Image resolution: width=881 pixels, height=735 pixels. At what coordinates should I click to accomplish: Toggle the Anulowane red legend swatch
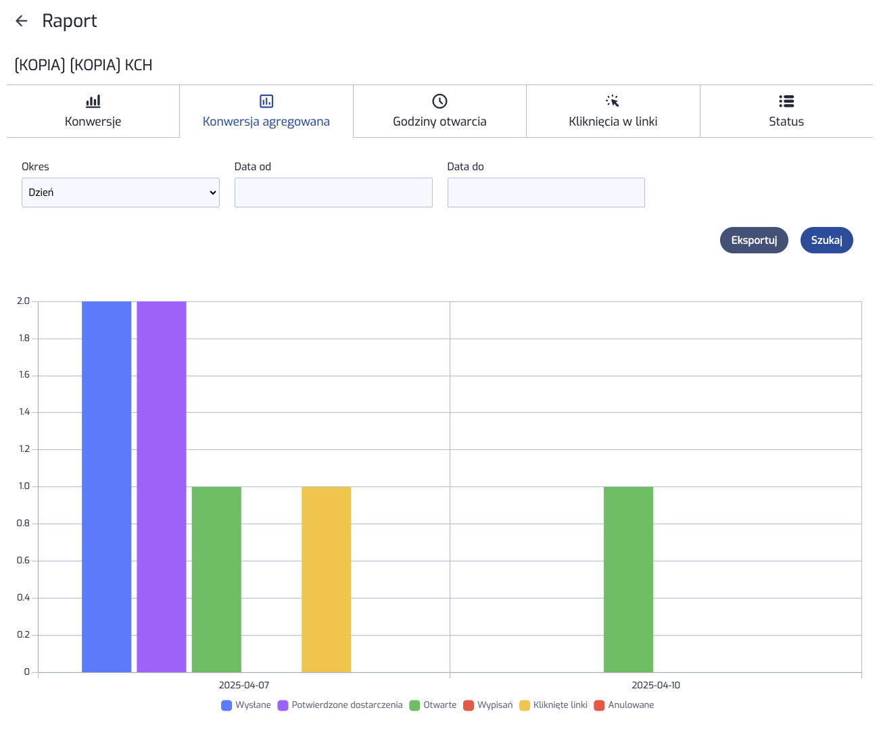(x=599, y=705)
